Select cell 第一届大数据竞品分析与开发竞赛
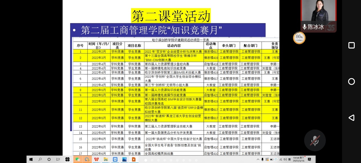This screenshot has height=163, width=361. coord(174,133)
